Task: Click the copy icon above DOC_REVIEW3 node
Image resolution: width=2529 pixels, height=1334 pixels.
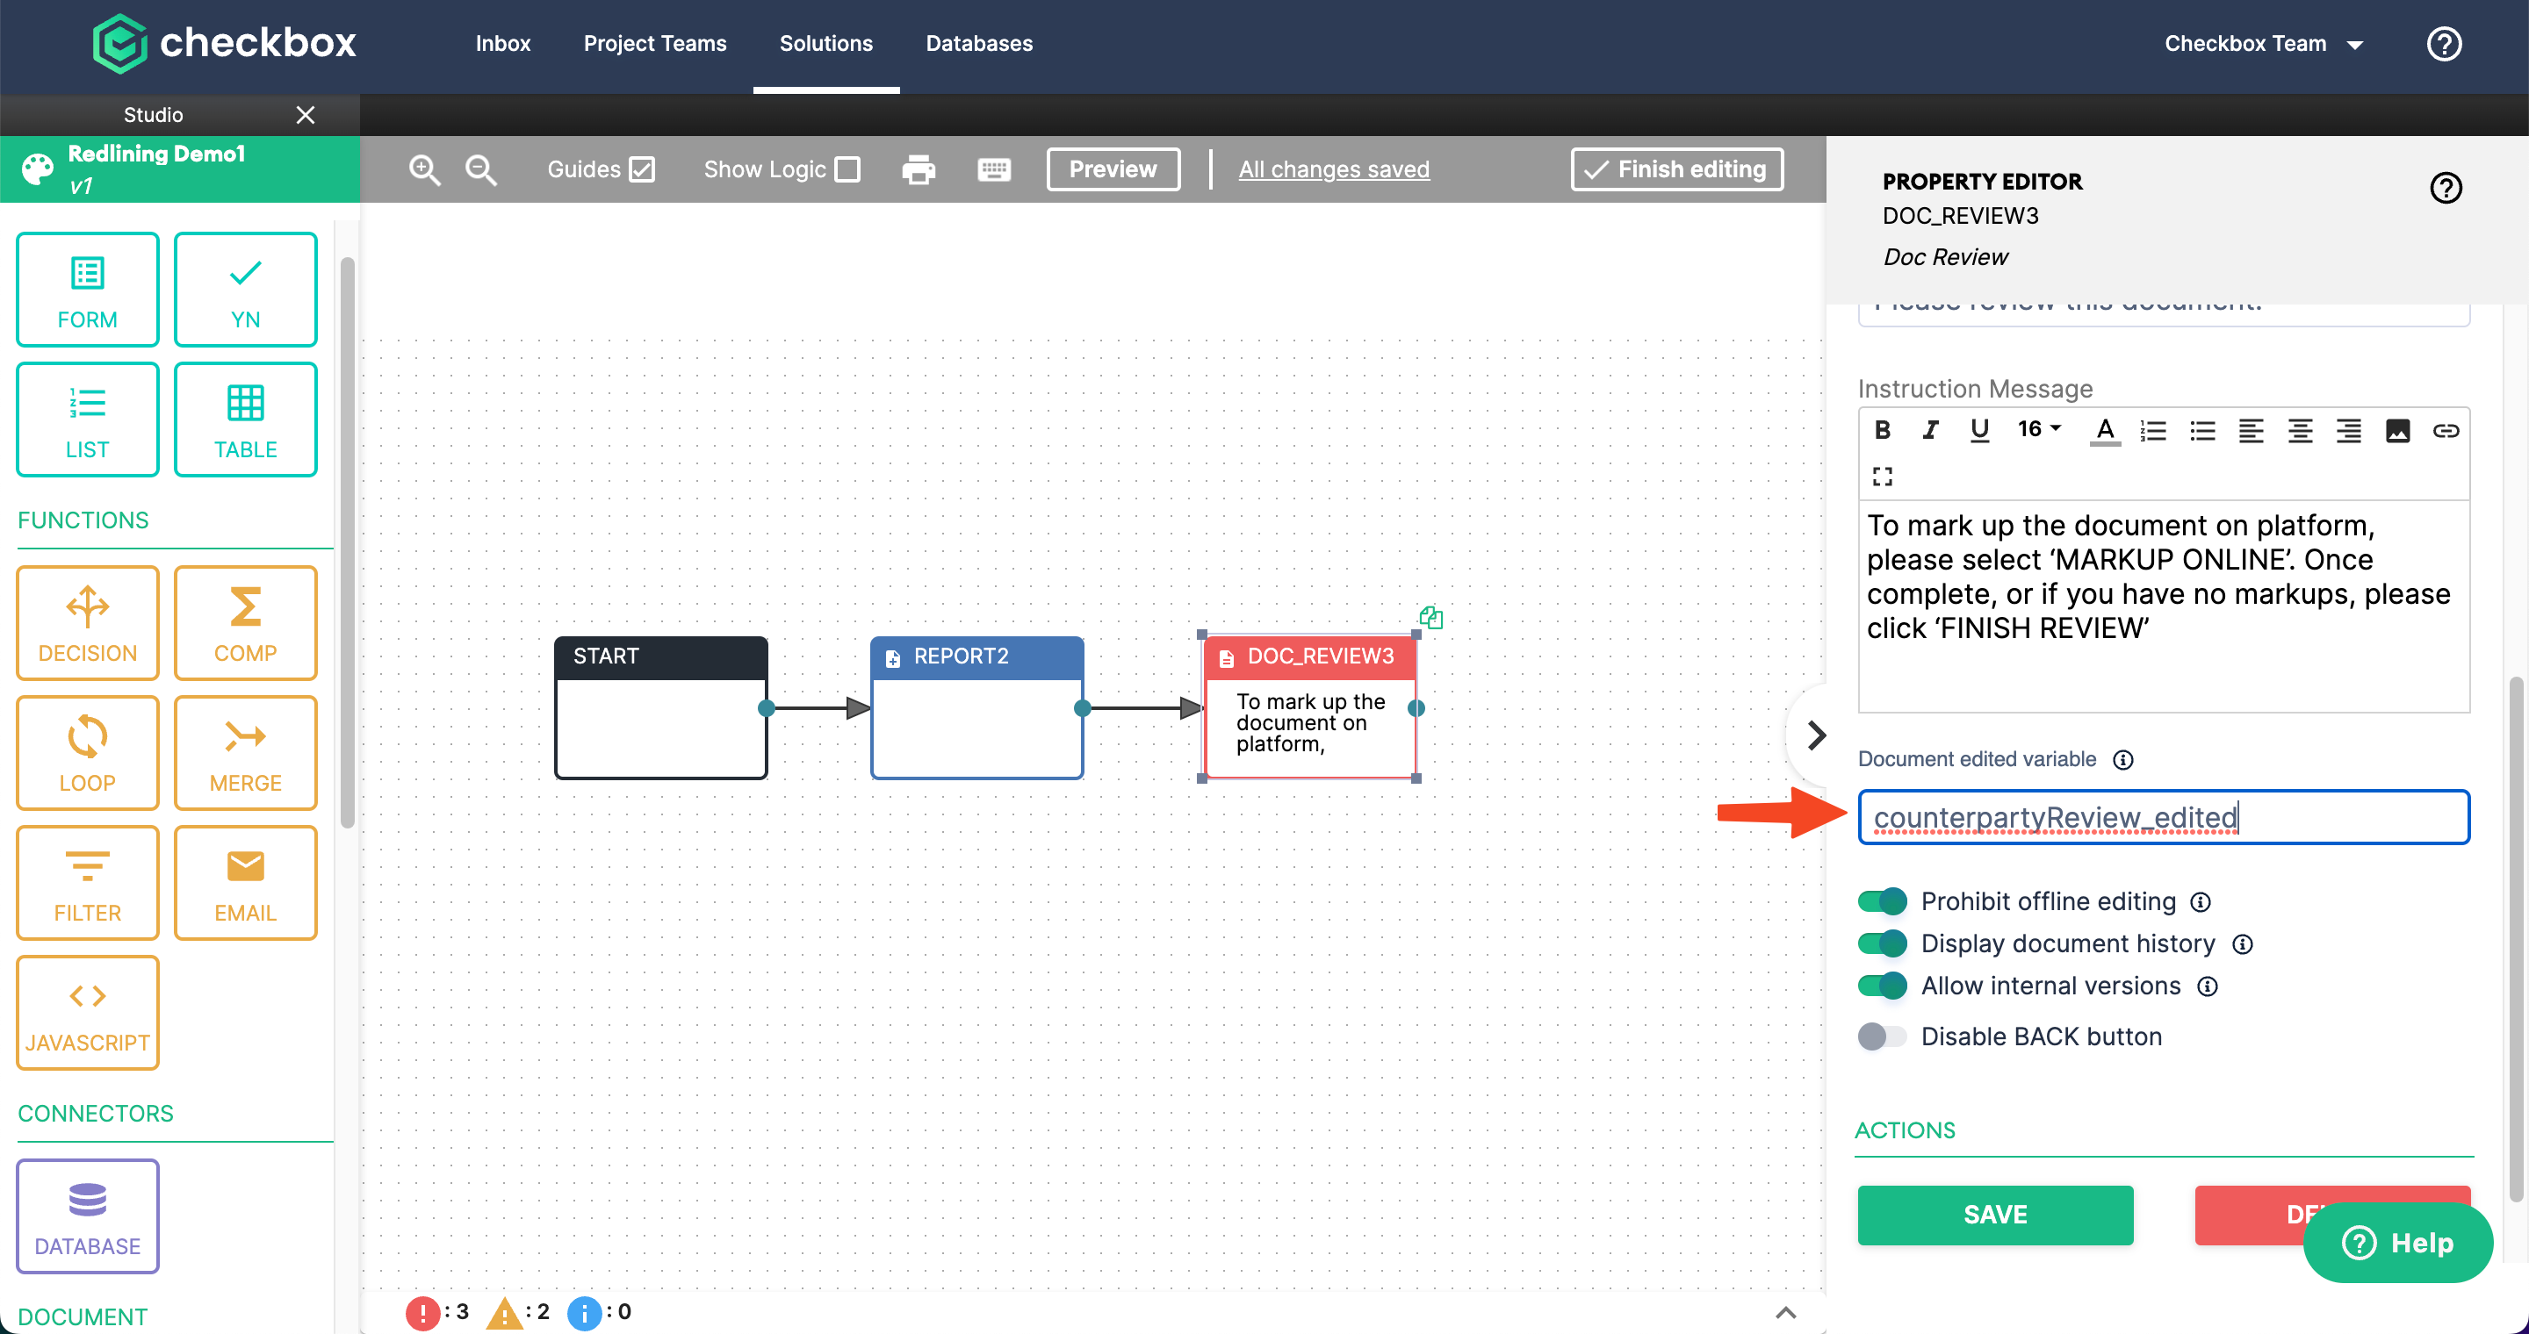Action: pos(1430,617)
